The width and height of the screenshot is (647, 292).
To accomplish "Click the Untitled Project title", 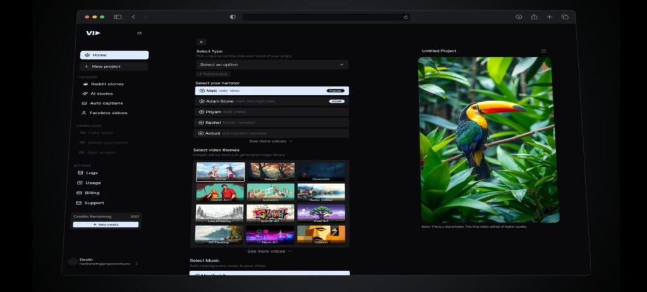I will pyautogui.click(x=439, y=51).
